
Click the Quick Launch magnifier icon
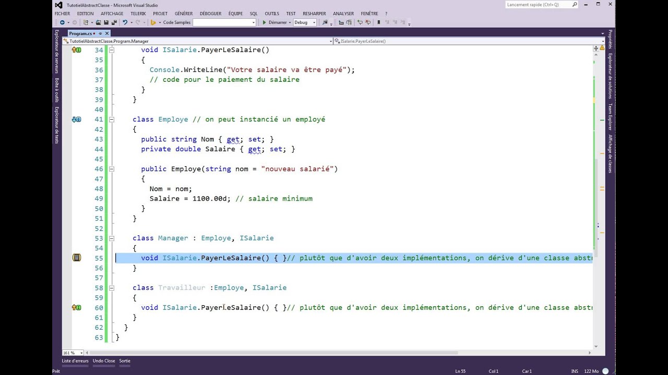tap(575, 5)
